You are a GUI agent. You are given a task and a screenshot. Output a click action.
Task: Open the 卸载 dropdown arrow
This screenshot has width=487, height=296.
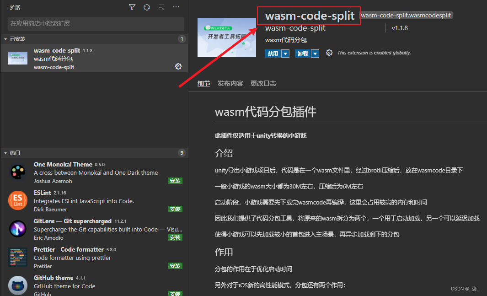click(x=315, y=54)
